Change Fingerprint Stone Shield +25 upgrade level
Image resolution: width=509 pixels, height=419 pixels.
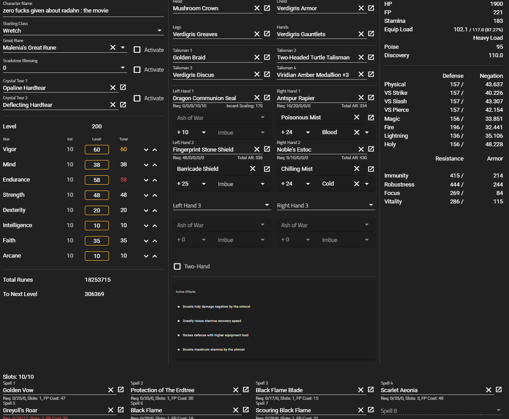click(x=192, y=184)
